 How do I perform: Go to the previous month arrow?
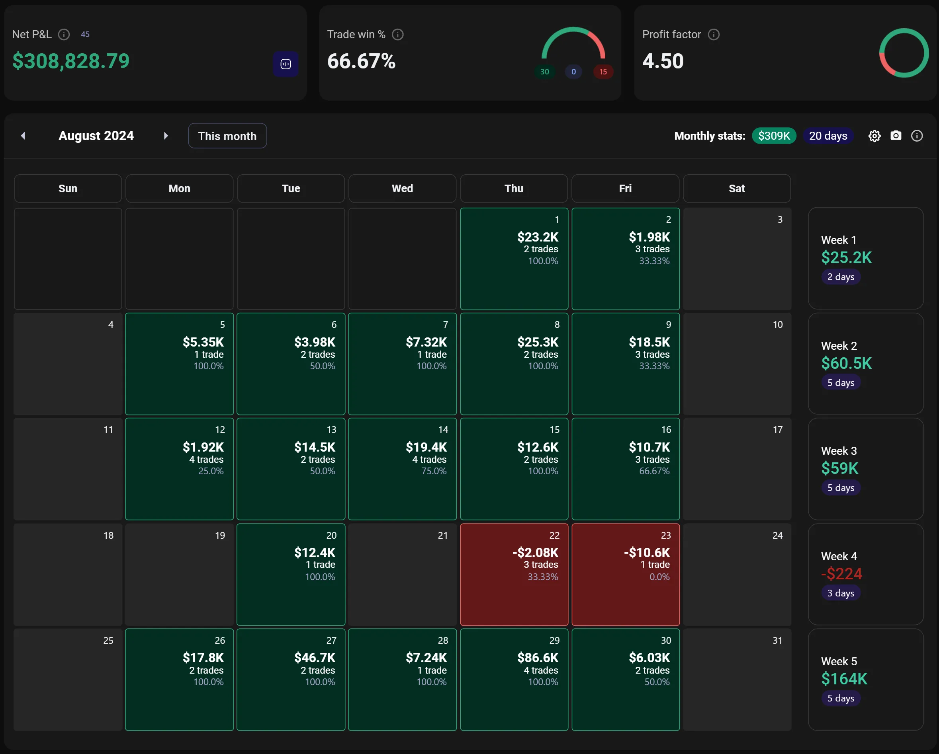(23, 136)
